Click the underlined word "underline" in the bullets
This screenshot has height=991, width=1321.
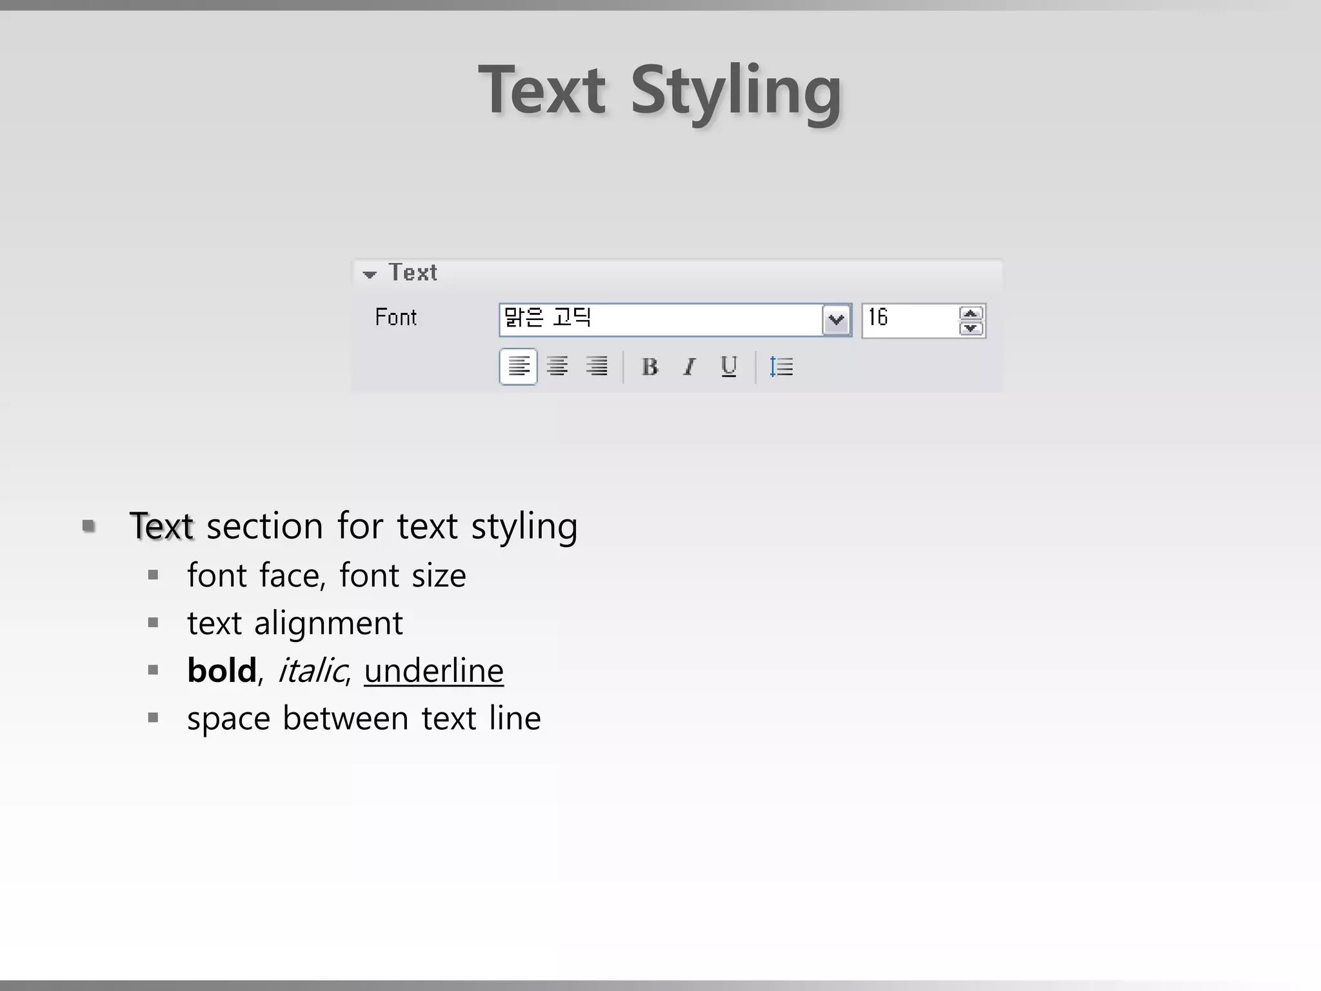(433, 671)
